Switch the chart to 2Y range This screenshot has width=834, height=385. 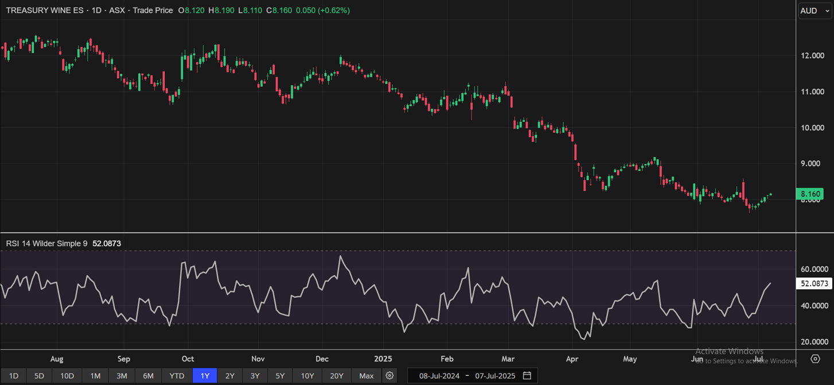coord(229,376)
